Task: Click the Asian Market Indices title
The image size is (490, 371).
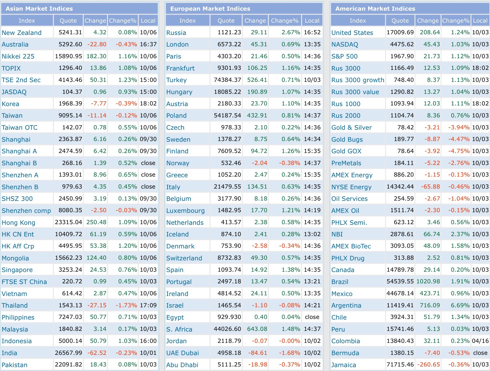Action: pyautogui.click(x=39, y=9)
